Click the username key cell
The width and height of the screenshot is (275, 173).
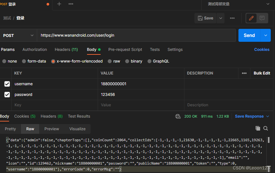click(x=55, y=84)
